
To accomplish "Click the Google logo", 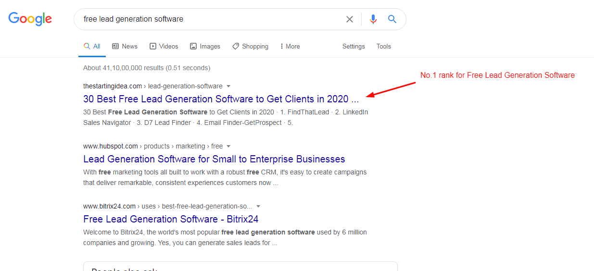I will [x=30, y=19].
